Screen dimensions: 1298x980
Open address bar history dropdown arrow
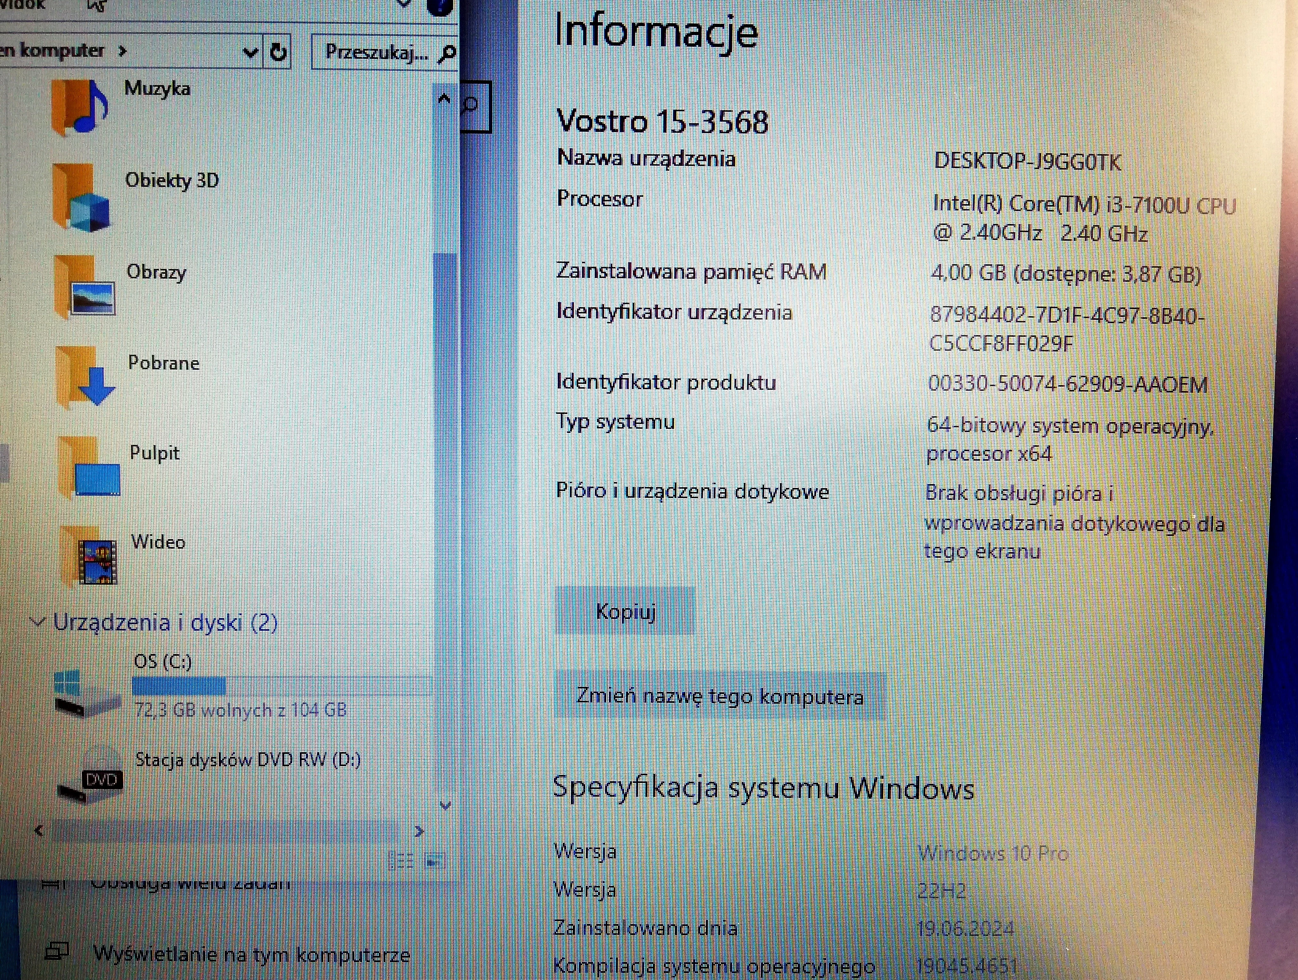click(x=251, y=53)
